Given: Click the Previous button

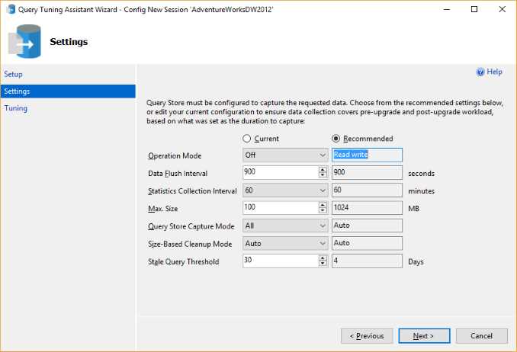Looking at the screenshot, I should (x=367, y=336).
